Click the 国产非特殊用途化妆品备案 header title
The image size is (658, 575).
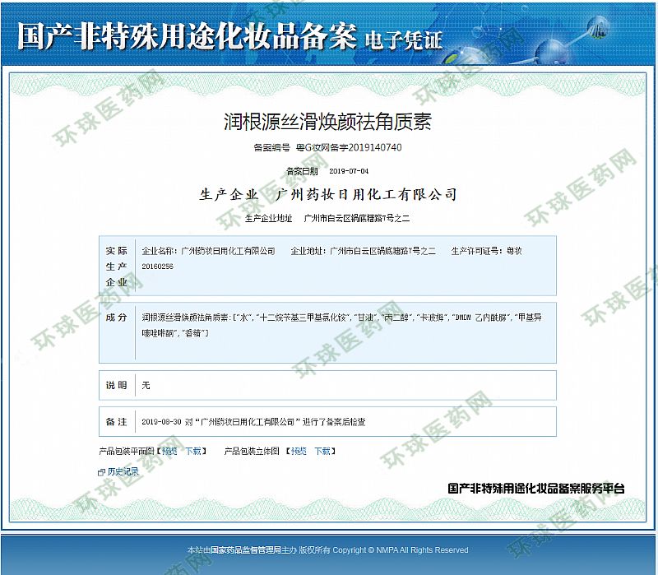point(187,37)
